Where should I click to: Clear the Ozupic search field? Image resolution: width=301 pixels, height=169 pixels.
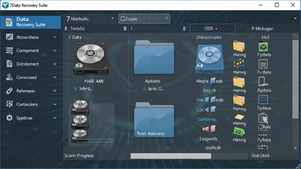click(x=166, y=18)
